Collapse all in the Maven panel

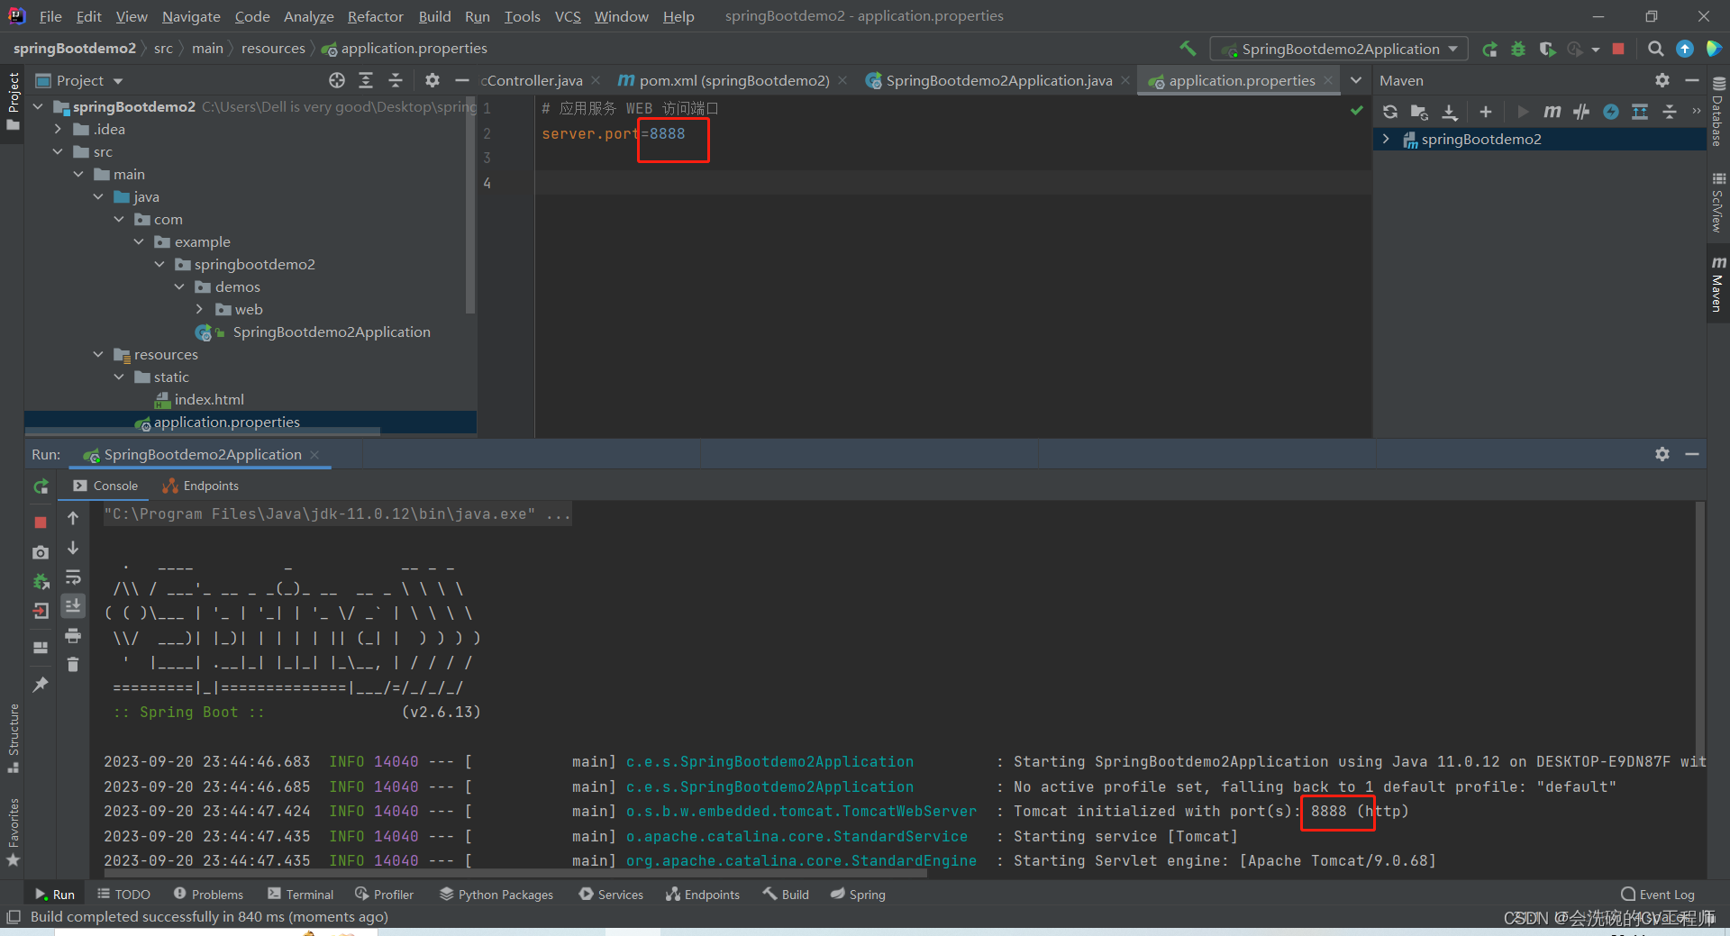click(1670, 112)
